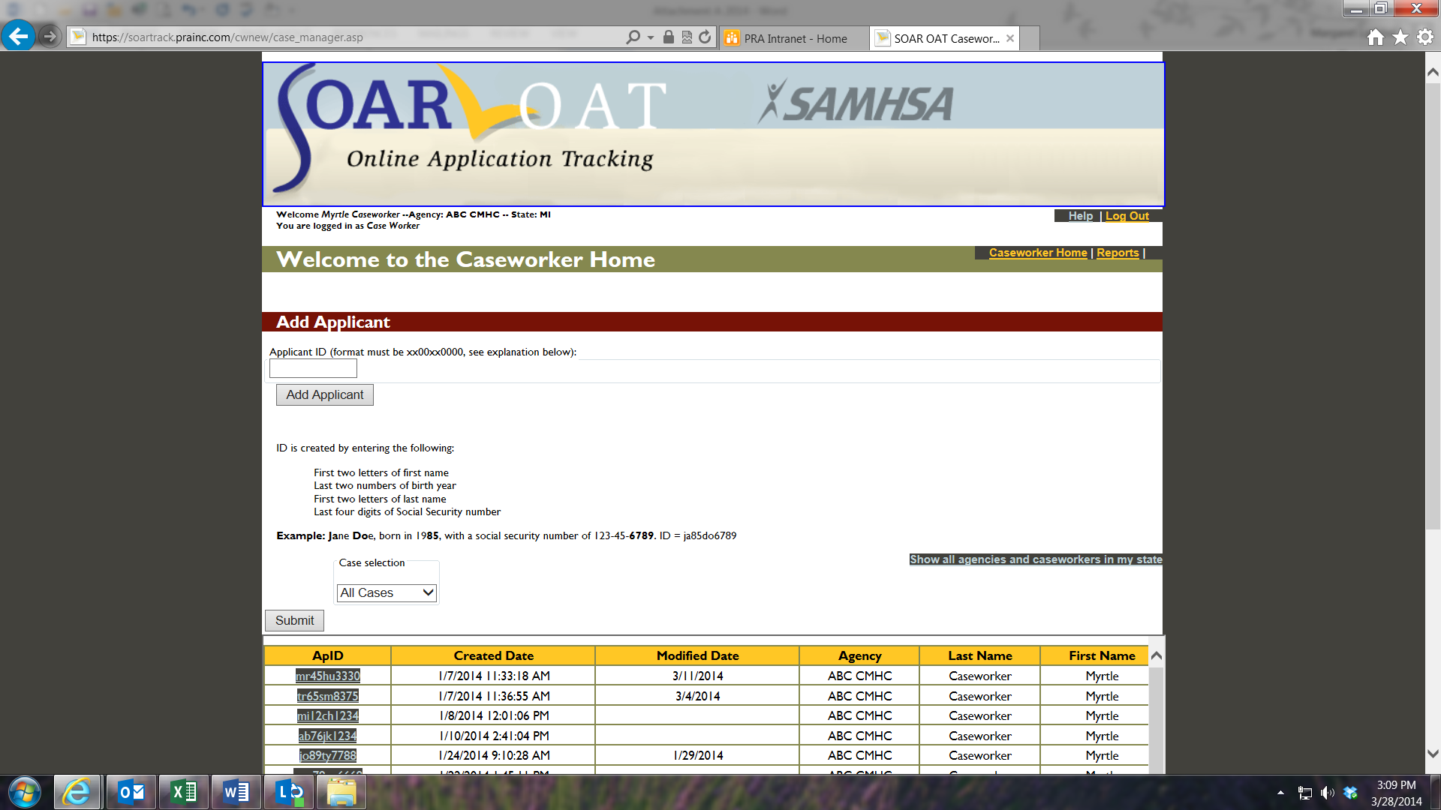1441x810 pixels.
Task: Click the Applicant ID input field
Action: tap(313, 369)
